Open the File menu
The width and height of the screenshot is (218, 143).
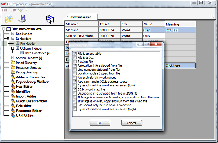[x=5, y=10]
